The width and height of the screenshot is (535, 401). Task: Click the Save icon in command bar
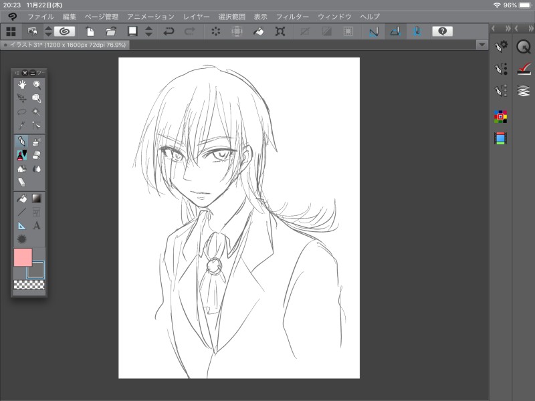[132, 31]
